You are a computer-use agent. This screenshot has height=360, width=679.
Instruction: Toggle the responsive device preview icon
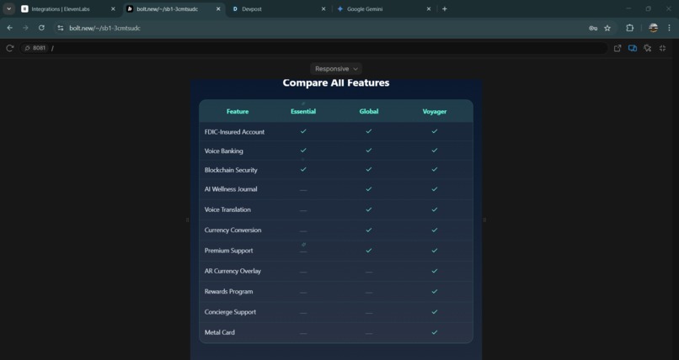(x=633, y=49)
